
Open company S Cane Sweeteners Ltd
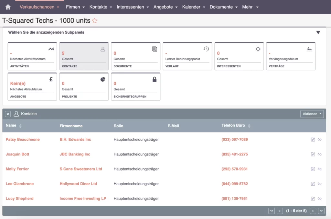tap(81, 169)
